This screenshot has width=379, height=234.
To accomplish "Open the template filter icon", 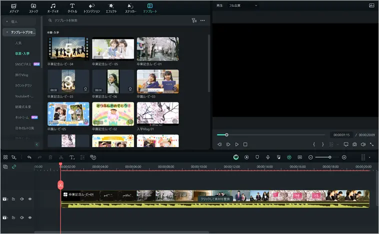I will click(x=194, y=20).
